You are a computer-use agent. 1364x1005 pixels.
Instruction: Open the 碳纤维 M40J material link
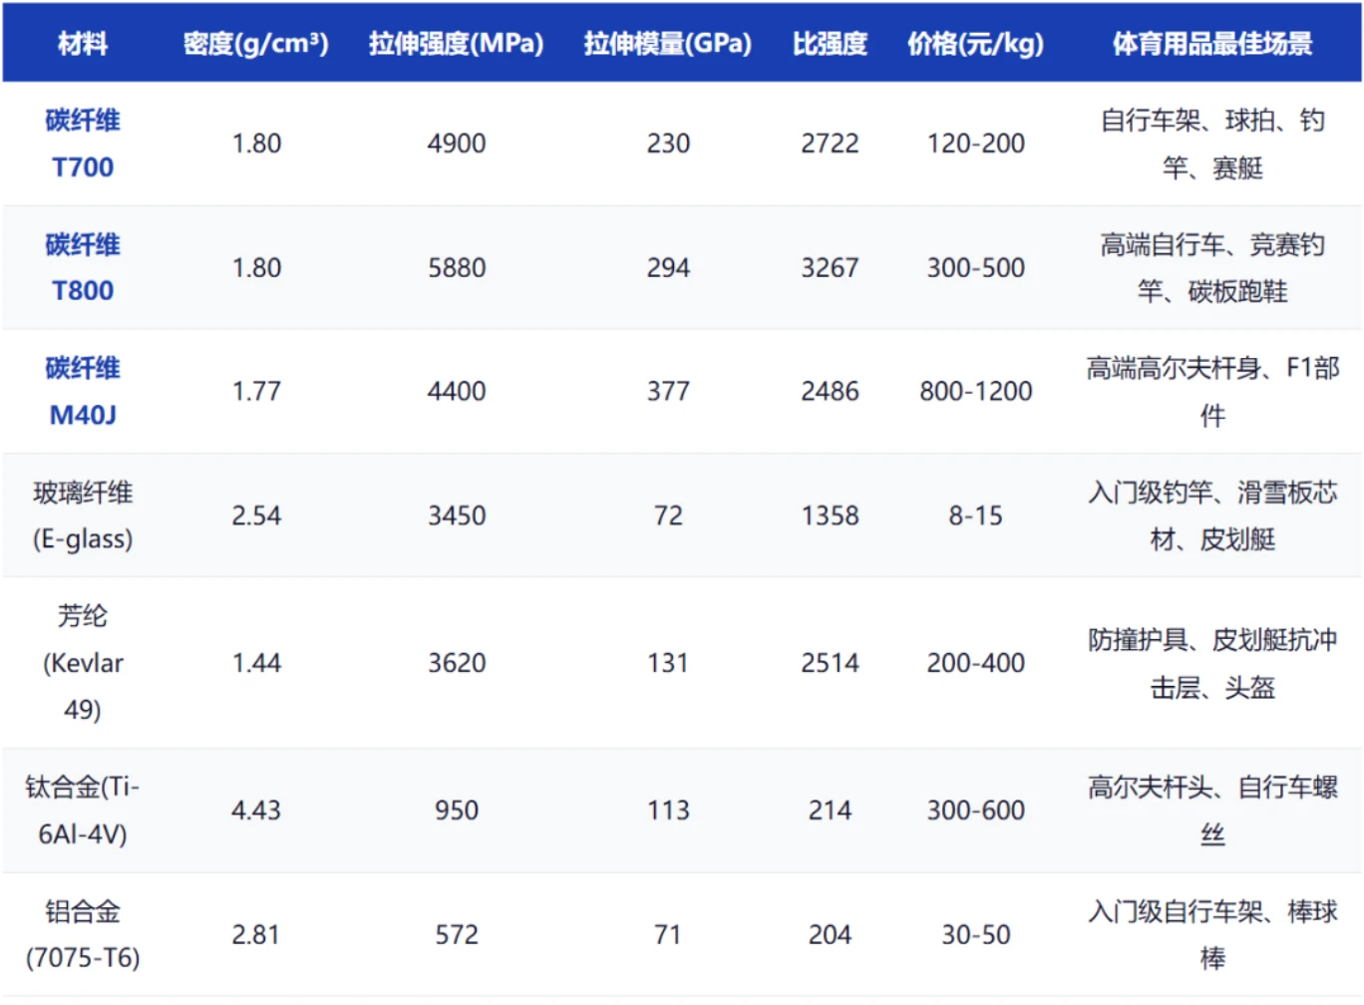point(83,391)
